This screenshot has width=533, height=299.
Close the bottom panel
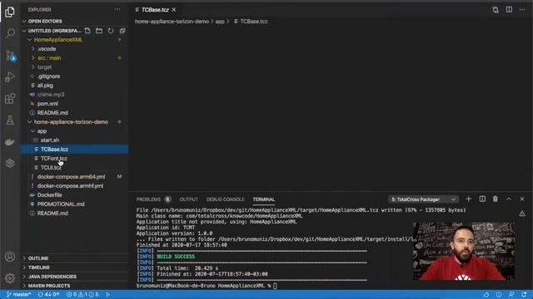[x=522, y=199]
